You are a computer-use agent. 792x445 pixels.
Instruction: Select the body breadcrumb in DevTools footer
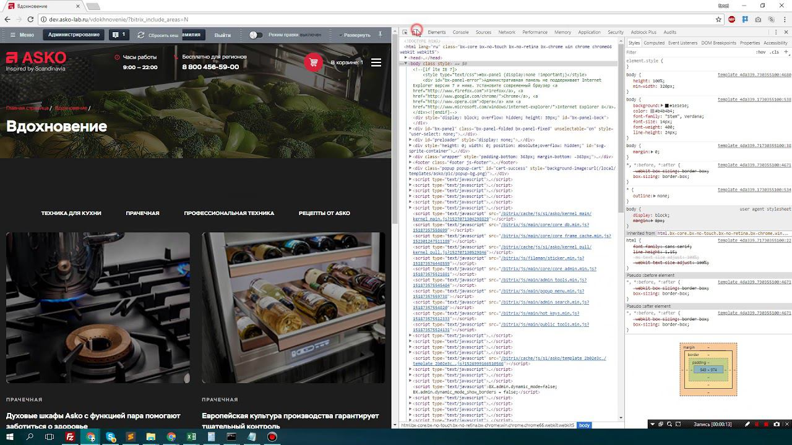pos(584,425)
